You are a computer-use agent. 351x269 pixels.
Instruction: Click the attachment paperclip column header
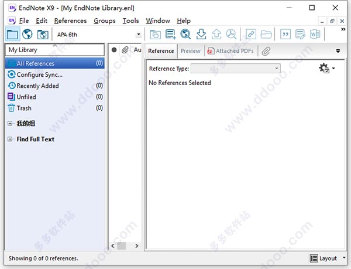pyautogui.click(x=125, y=50)
